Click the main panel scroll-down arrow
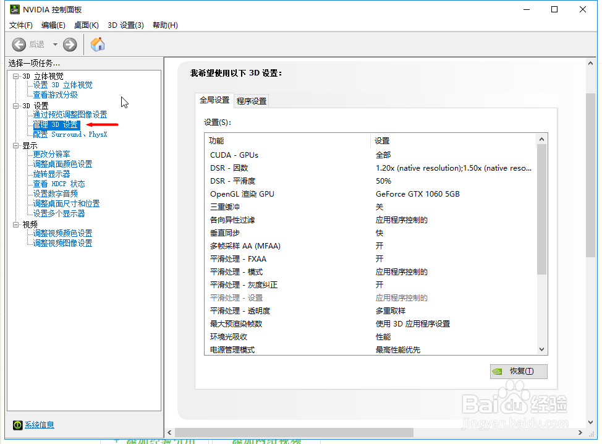Viewport: 602px width, 444px height. click(590, 422)
